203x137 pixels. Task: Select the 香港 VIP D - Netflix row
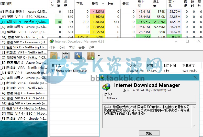pos(24,47)
